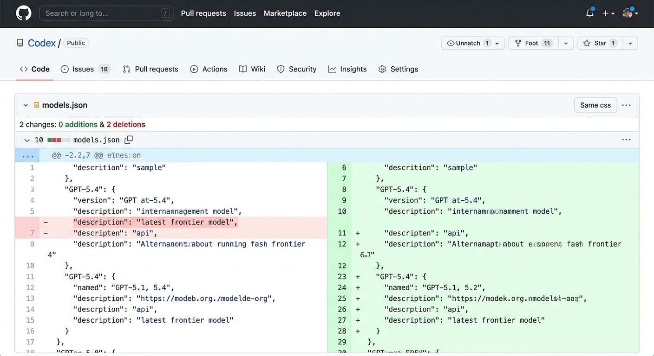
Task: Open the Insights tab
Action: coord(347,69)
